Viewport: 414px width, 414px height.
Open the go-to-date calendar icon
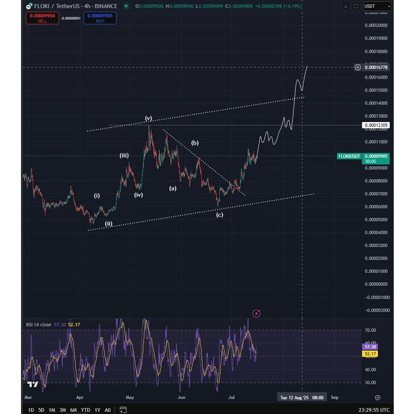pos(123,410)
